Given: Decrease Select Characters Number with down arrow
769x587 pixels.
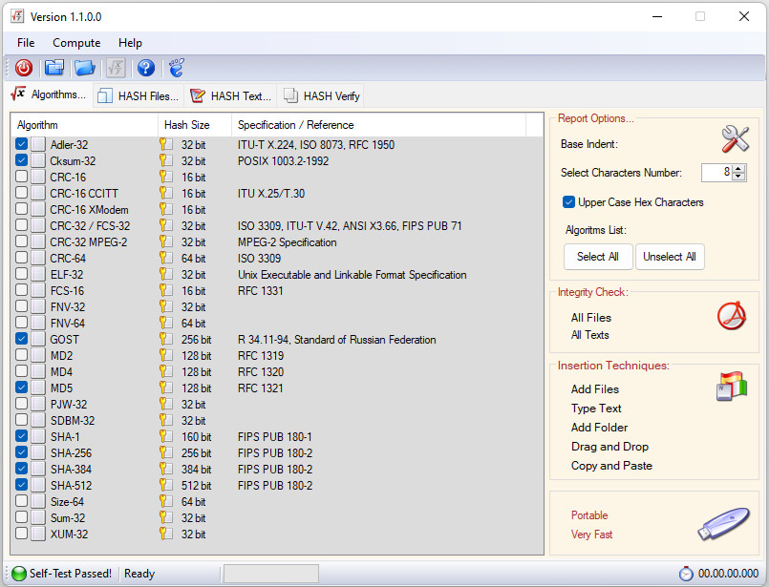Looking at the screenshot, I should pyautogui.click(x=738, y=177).
